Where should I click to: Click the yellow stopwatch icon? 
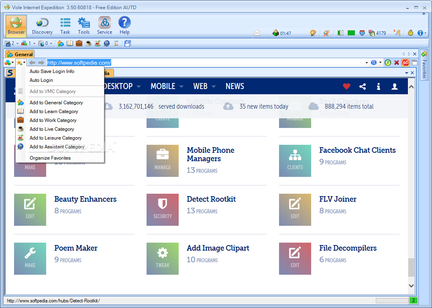pyautogui.click(x=410, y=33)
